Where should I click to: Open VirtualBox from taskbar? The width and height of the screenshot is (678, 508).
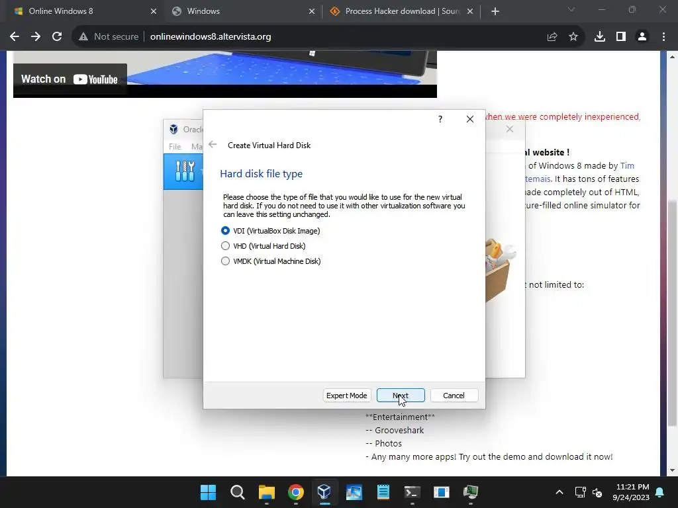tap(324, 492)
